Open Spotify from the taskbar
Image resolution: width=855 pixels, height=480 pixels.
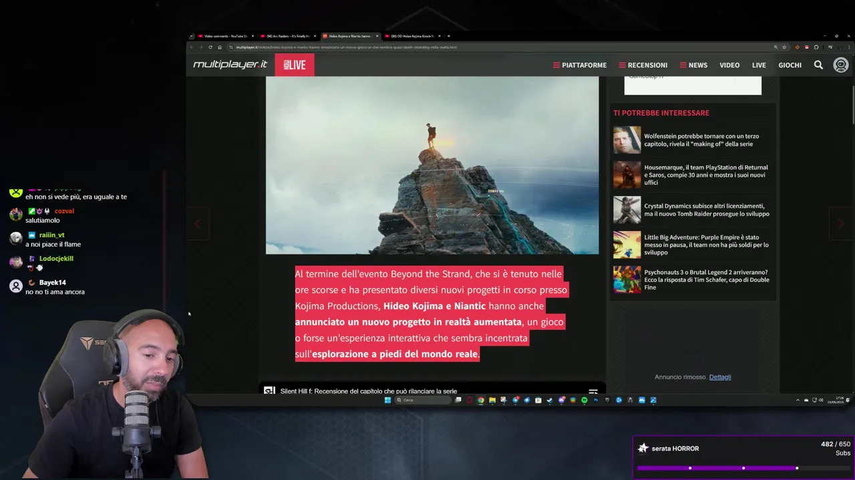tap(584, 400)
